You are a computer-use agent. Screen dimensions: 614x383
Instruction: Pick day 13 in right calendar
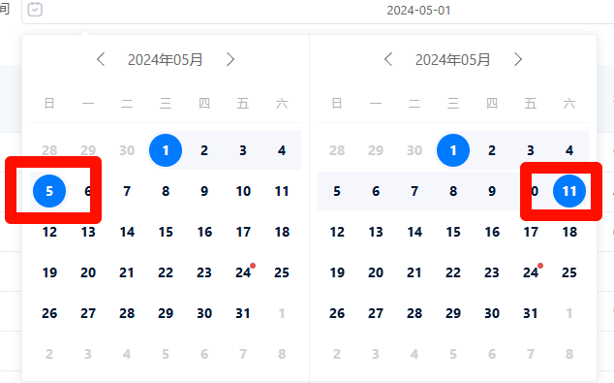tap(376, 232)
